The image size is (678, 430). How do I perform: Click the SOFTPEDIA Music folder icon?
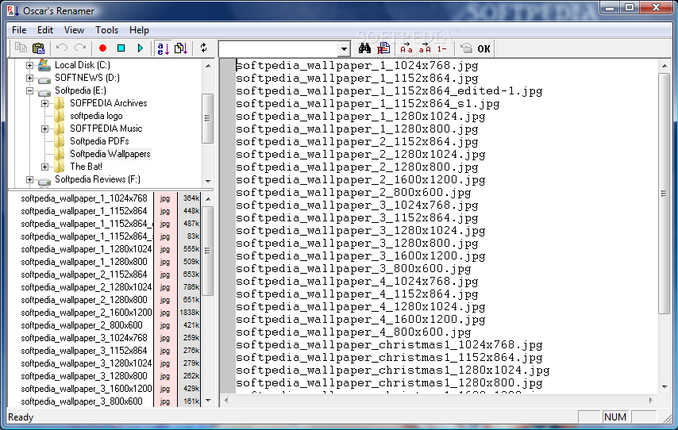tap(60, 129)
